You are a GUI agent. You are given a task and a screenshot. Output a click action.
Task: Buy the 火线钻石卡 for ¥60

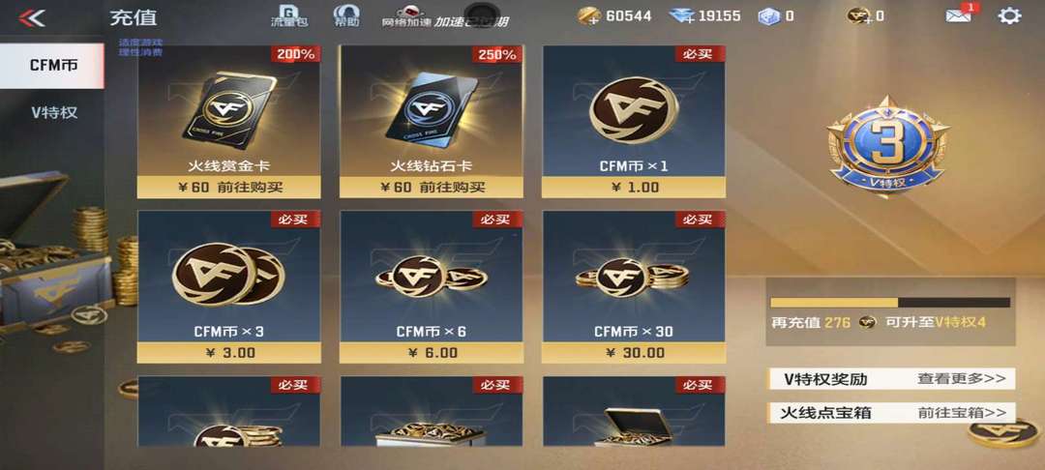[432, 187]
